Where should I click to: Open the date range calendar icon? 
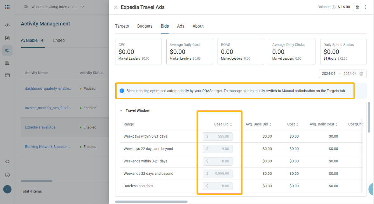click(x=361, y=74)
